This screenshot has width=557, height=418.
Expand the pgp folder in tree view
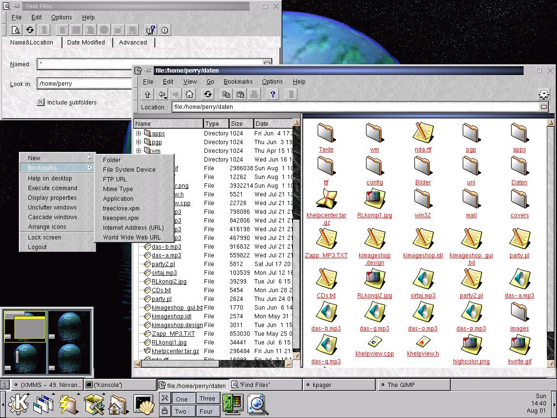tap(139, 142)
